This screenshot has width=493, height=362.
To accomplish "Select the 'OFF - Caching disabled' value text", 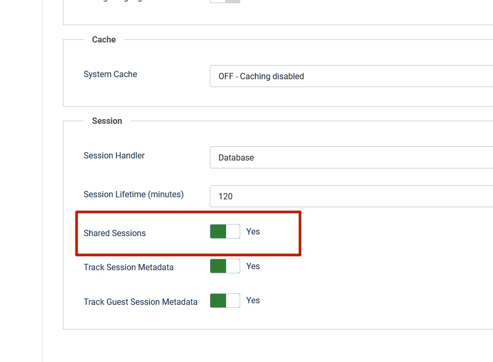I will (x=261, y=77).
